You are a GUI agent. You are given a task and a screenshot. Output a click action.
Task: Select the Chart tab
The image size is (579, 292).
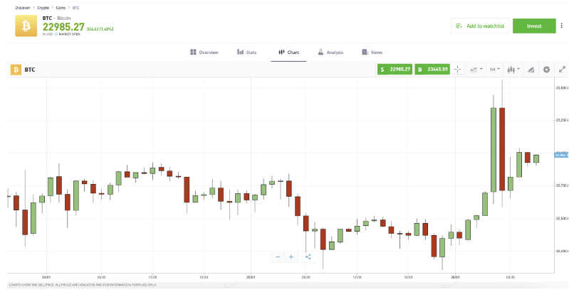288,53
